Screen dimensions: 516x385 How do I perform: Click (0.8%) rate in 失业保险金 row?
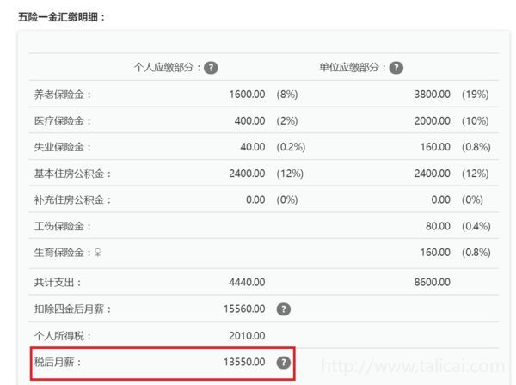(476, 147)
